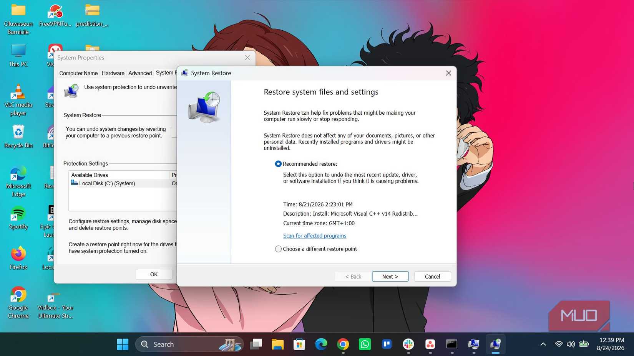The image size is (634, 356).
Task: Expand the hidden system tray icons
Action: 543,344
